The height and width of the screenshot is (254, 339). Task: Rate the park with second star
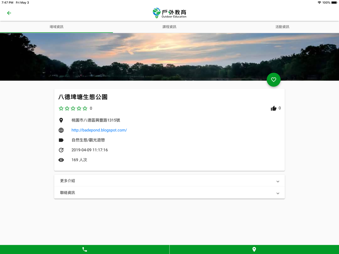point(67,108)
